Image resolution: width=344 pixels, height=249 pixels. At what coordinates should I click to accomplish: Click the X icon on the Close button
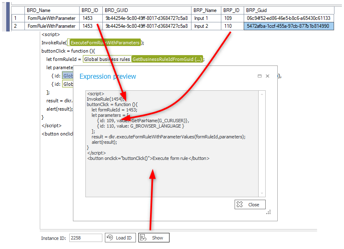(240, 205)
